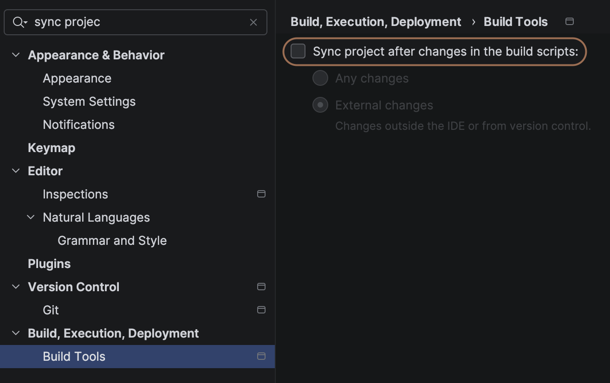
Task: Click project-level icon next to Inspections
Action: coord(261,194)
